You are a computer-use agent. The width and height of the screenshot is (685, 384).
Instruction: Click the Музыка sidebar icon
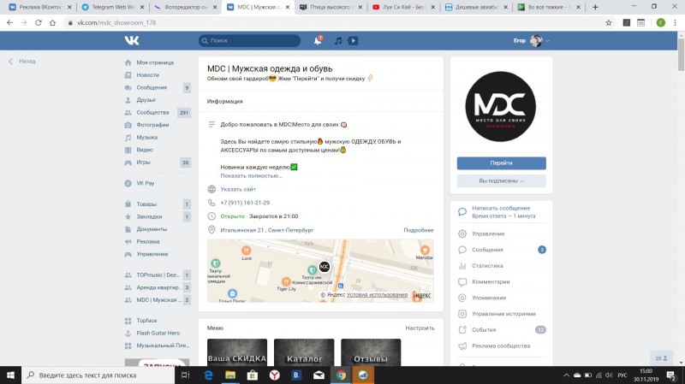click(x=128, y=138)
